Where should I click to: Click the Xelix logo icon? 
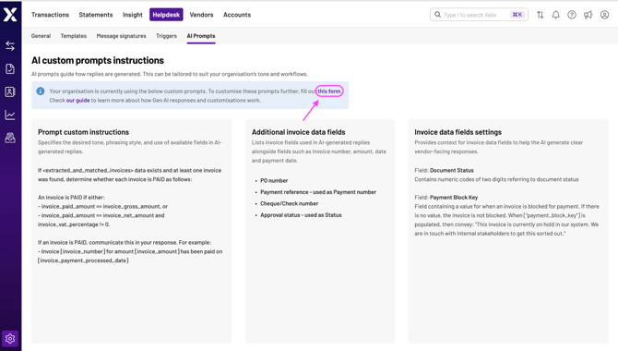click(10, 15)
